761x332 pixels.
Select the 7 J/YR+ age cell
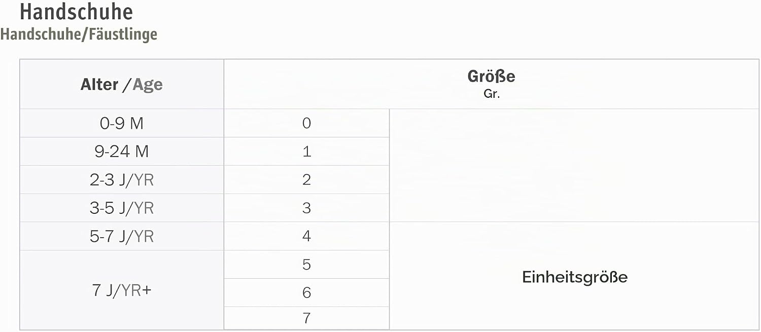tap(122, 290)
